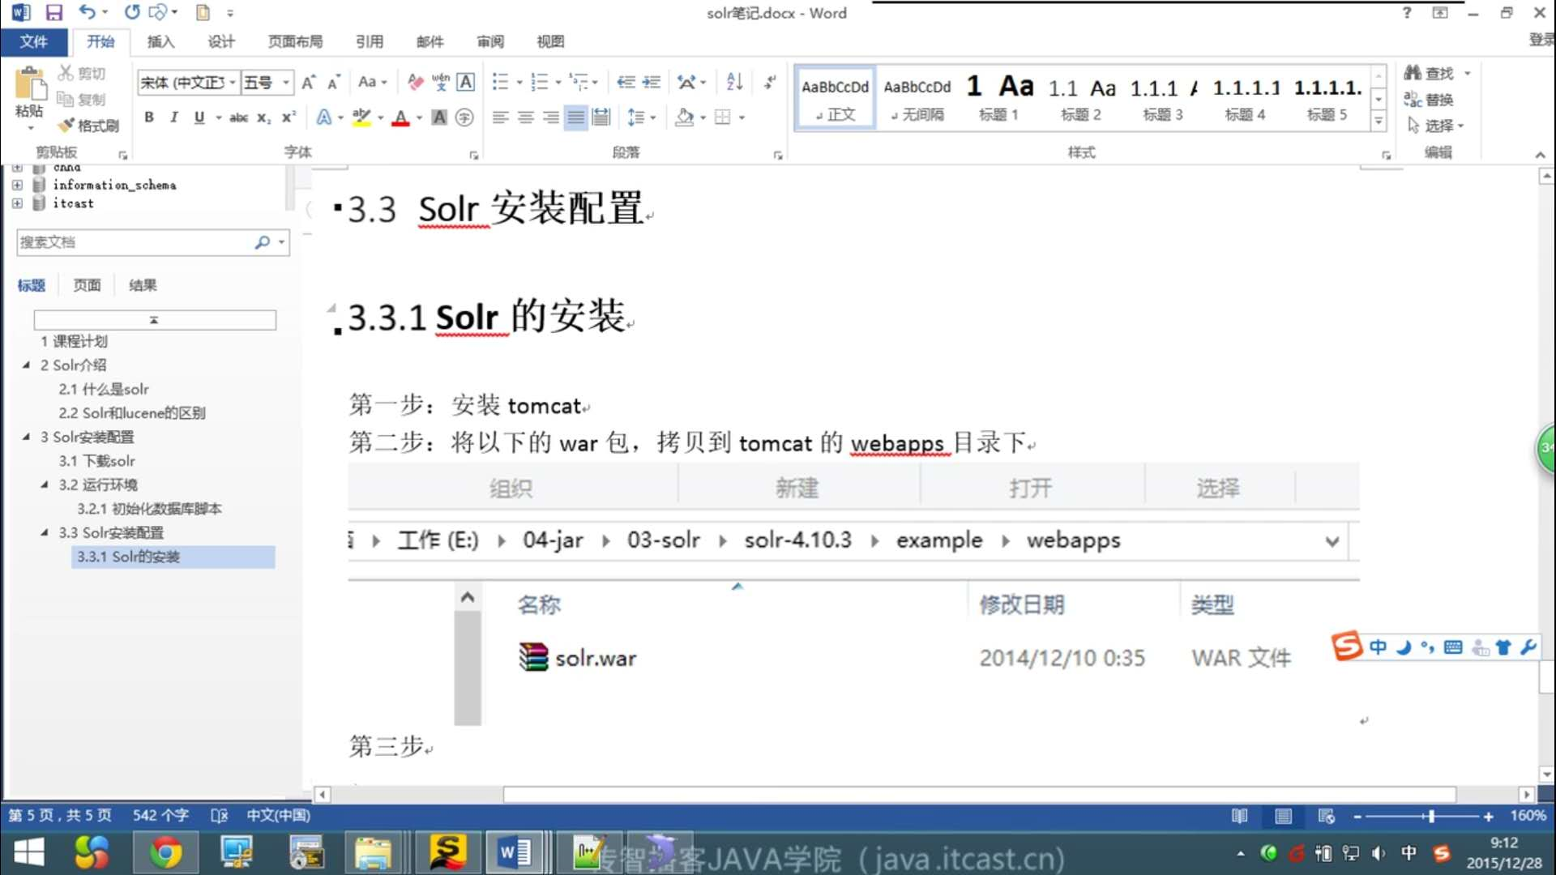Screen dimensions: 1556x875
Task: Switch to the 引用 tab
Action: coord(370,41)
